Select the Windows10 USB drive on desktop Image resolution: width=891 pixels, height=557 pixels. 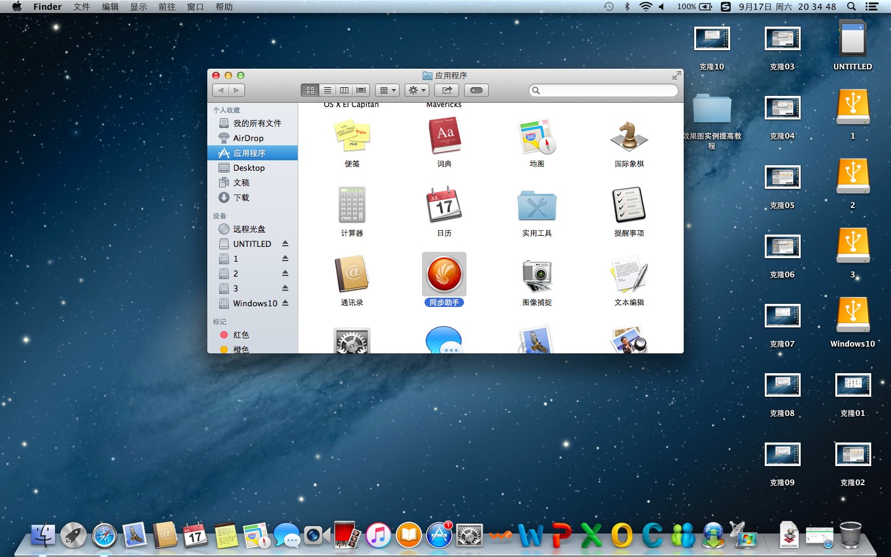pyautogui.click(x=853, y=316)
